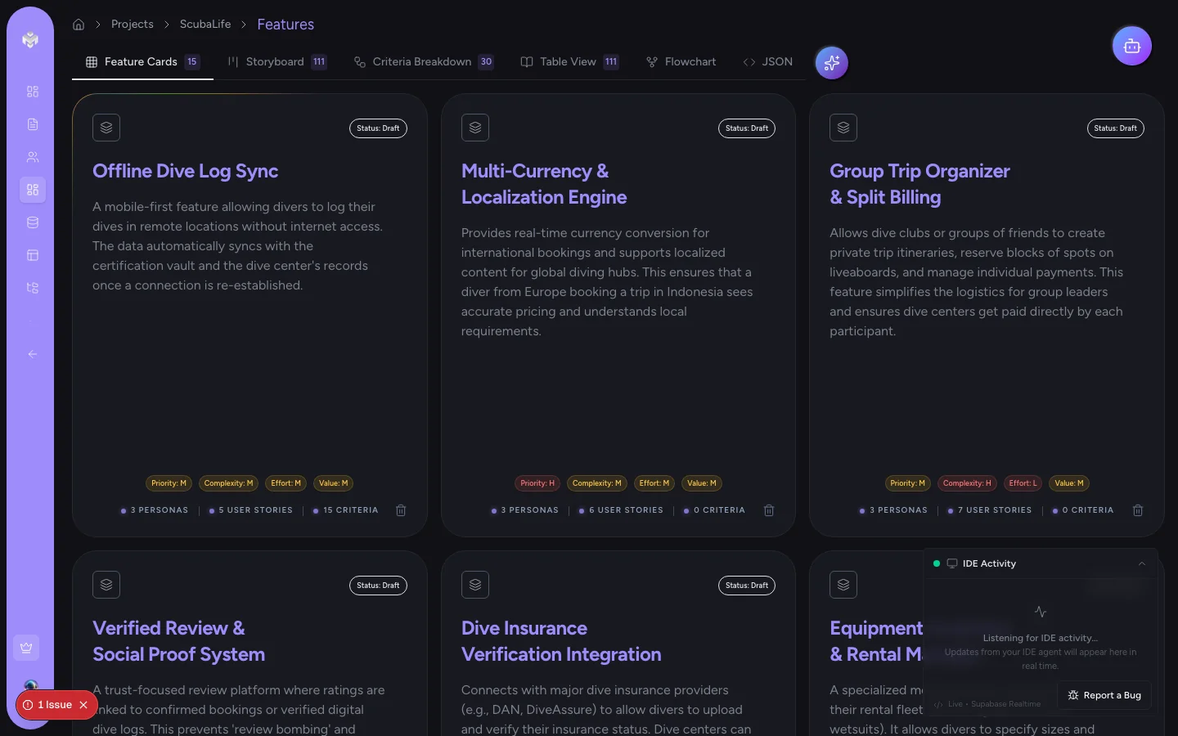Image resolution: width=1178 pixels, height=736 pixels.
Task: Delete the Multi-Currency & Localization Engine card
Action: click(769, 510)
